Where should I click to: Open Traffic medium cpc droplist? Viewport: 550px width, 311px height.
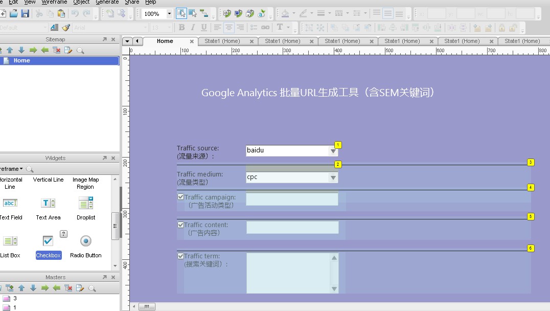tap(333, 177)
